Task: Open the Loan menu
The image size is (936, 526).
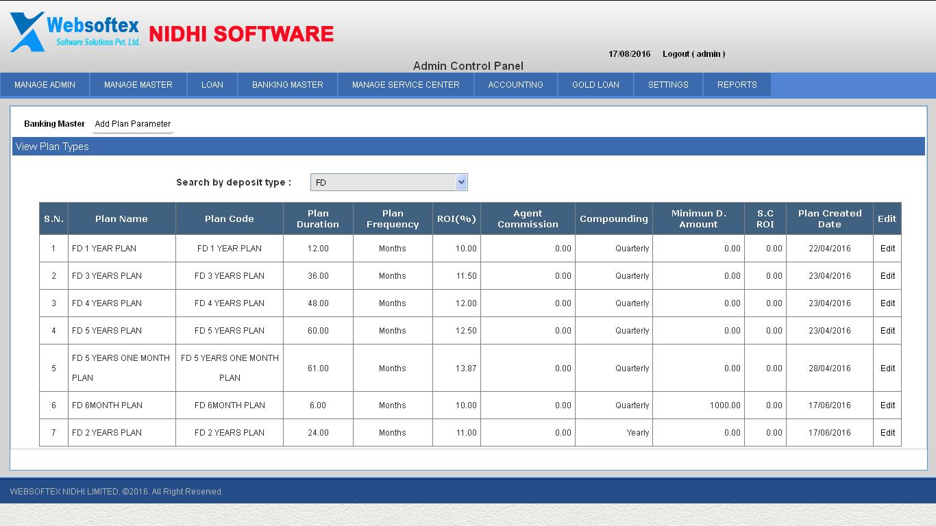Action: pos(212,84)
